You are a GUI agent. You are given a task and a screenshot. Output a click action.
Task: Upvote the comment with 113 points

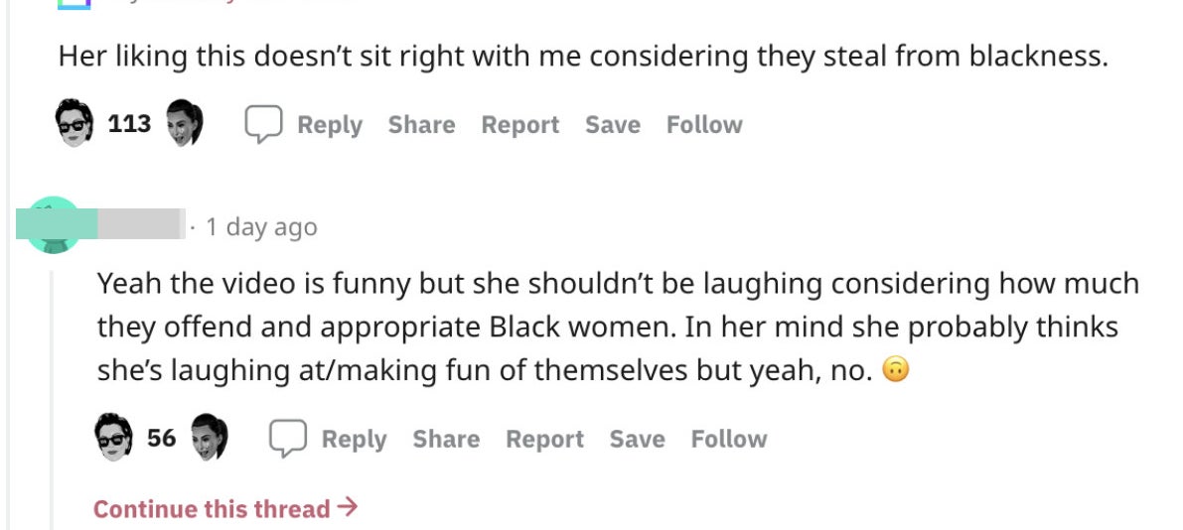(x=74, y=123)
